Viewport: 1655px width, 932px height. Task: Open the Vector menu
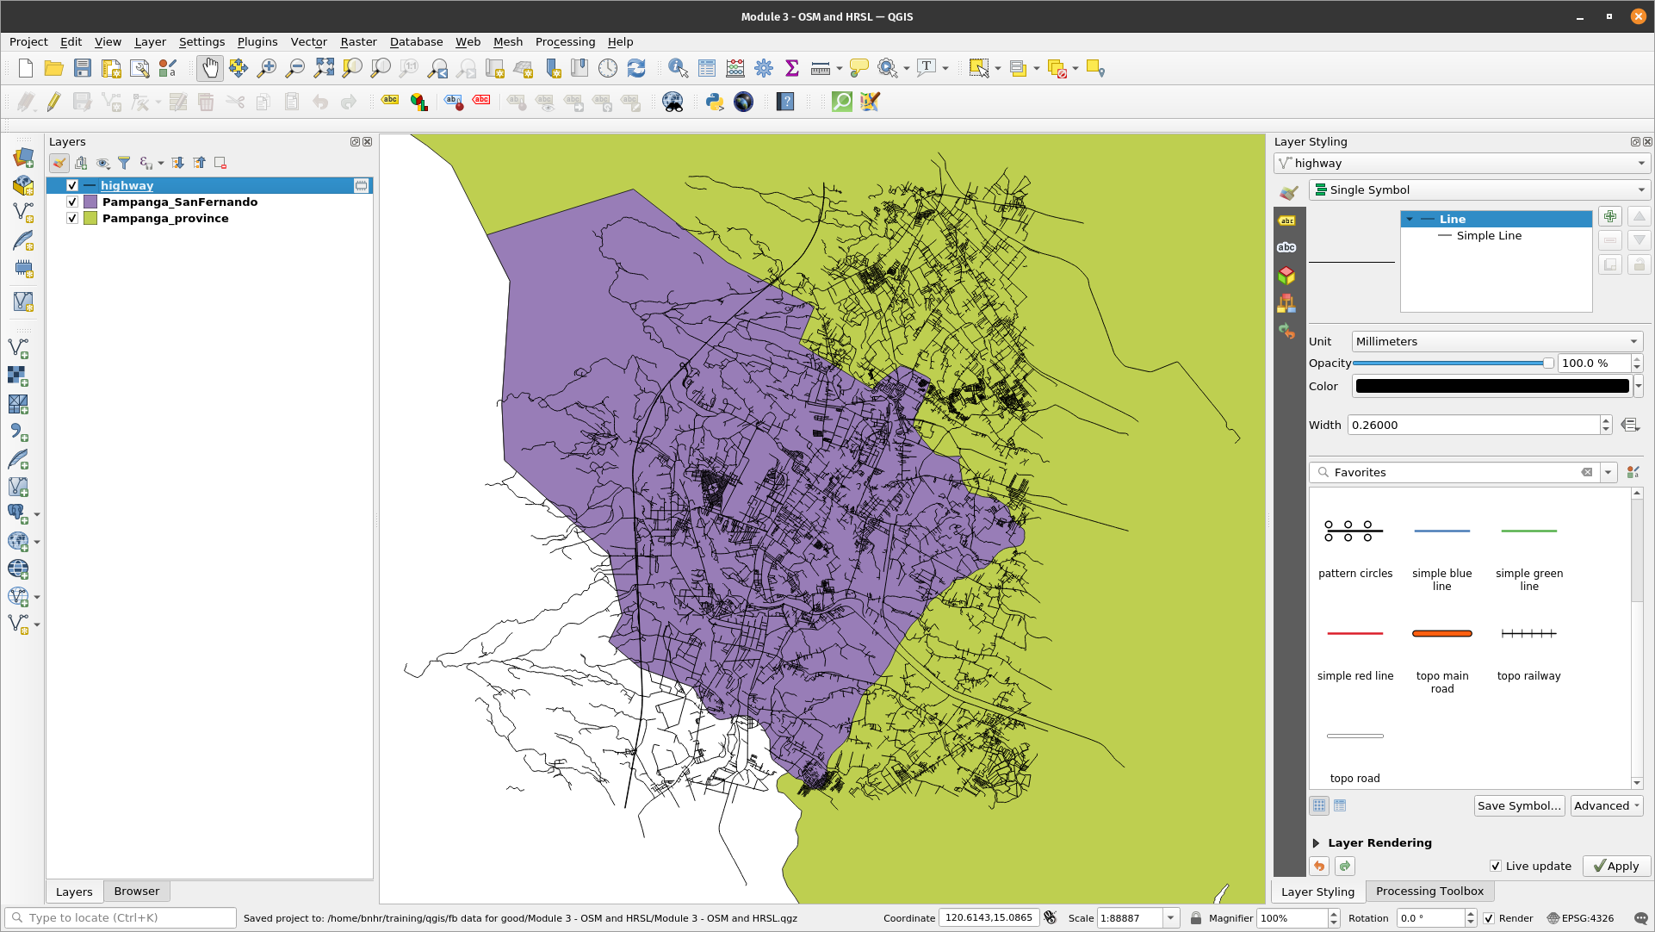308,41
